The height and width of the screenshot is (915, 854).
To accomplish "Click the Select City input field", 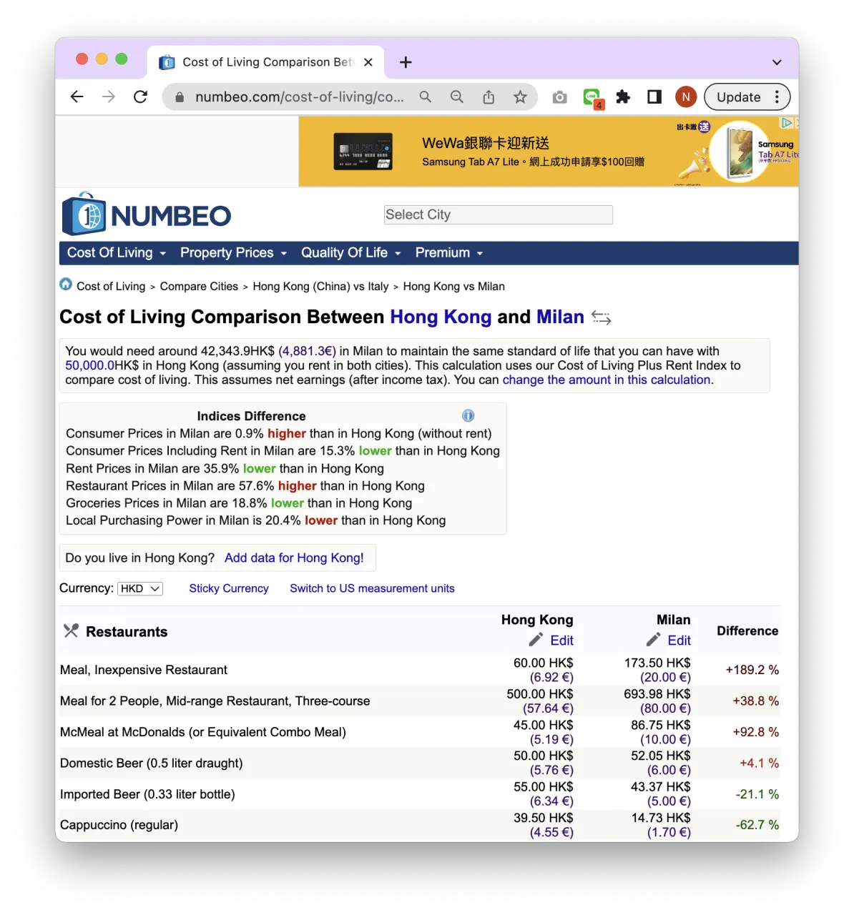I will (499, 214).
